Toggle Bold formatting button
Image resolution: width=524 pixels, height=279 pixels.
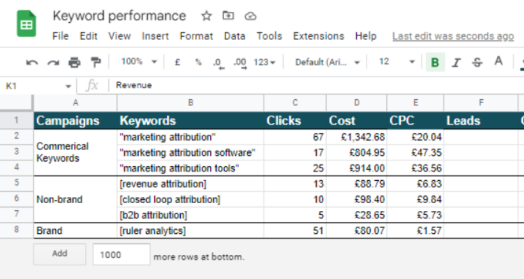(435, 62)
